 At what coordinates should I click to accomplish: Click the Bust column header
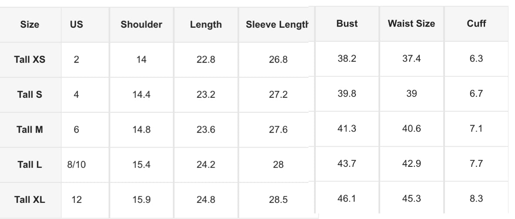click(x=347, y=24)
